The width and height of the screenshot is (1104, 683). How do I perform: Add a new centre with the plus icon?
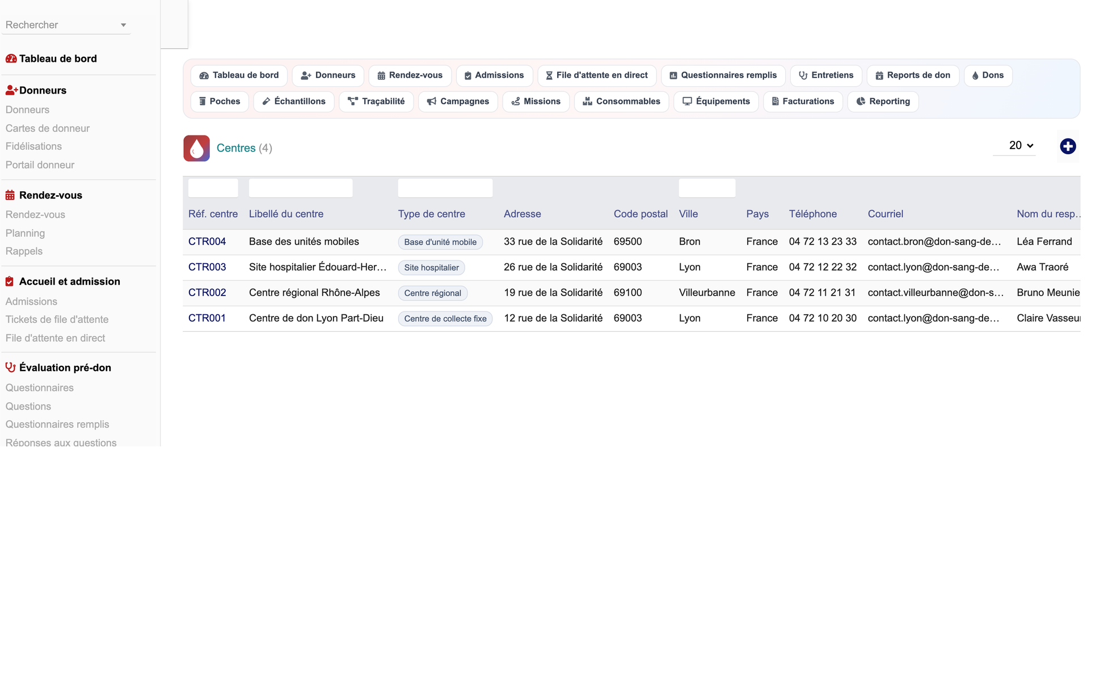1068,146
